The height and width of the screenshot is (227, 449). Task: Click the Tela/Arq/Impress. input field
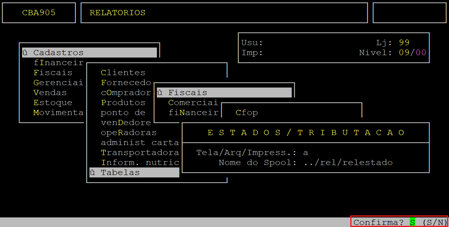[x=306, y=153]
